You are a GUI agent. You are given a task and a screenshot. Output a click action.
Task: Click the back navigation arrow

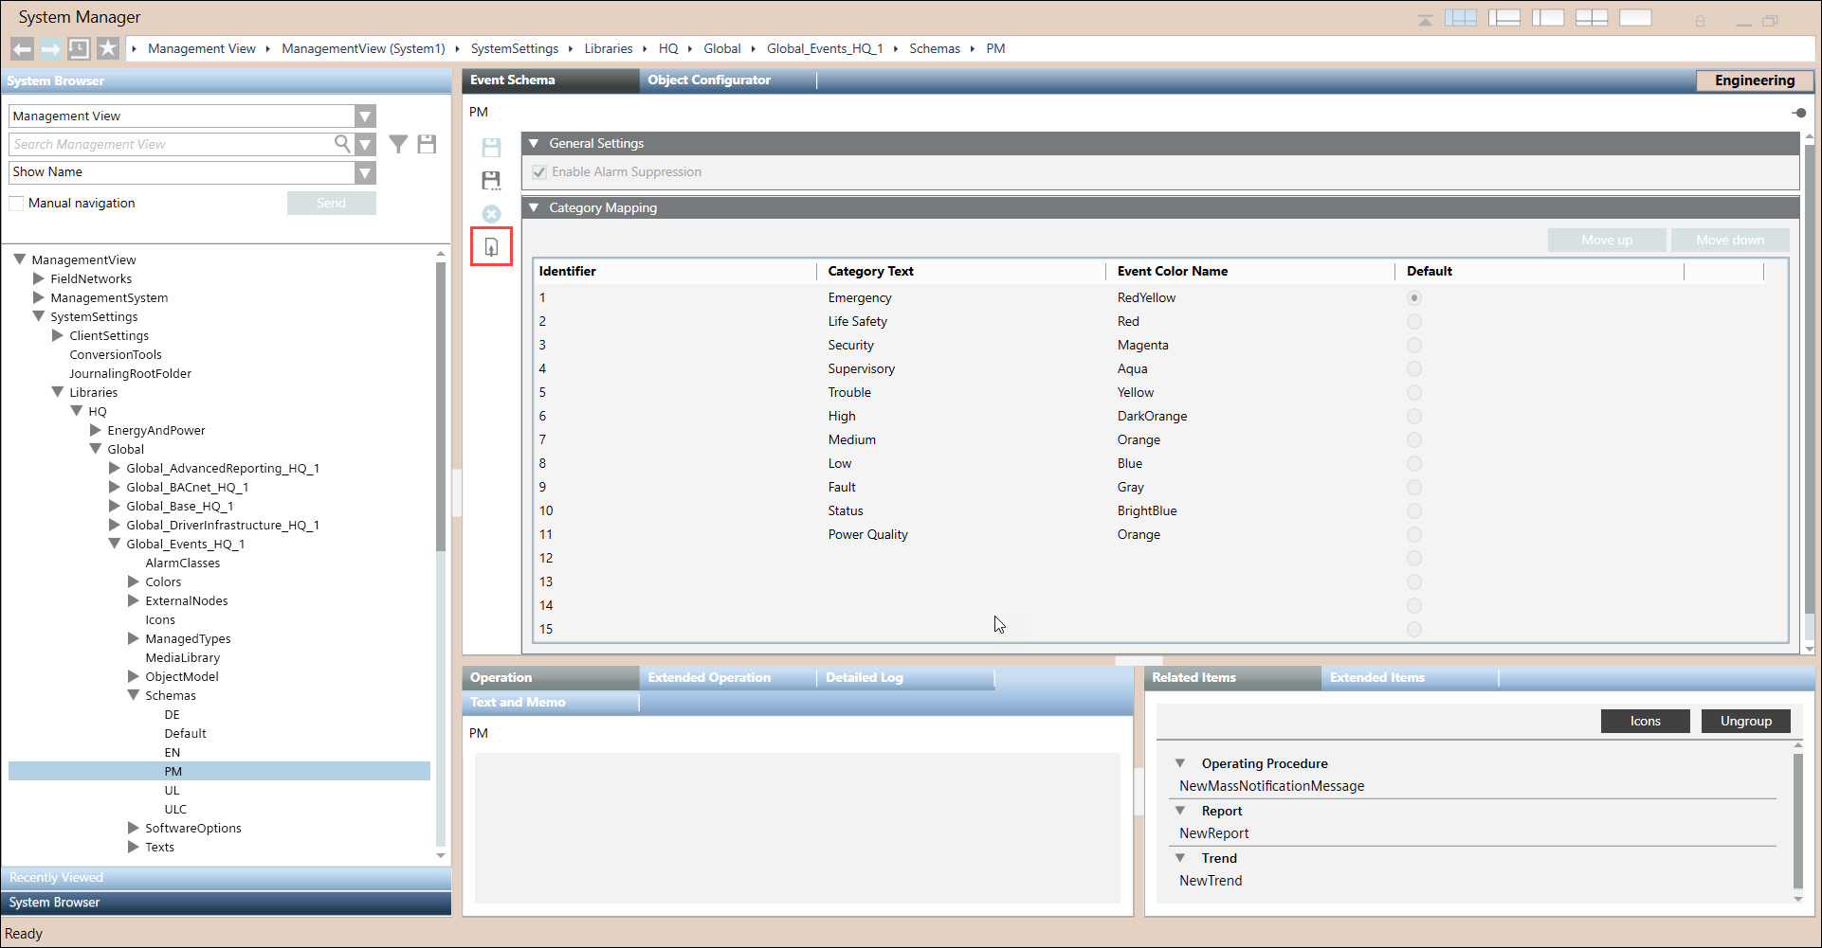tap(23, 48)
